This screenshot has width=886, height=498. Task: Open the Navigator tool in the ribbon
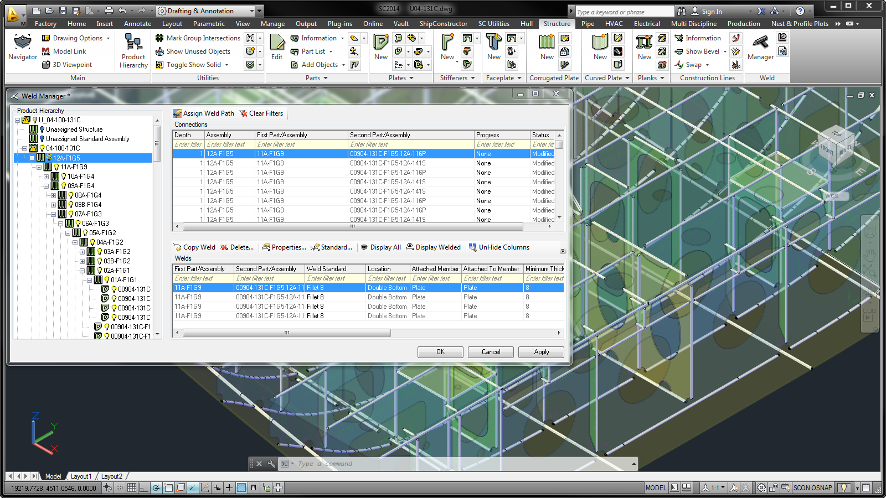coord(23,47)
